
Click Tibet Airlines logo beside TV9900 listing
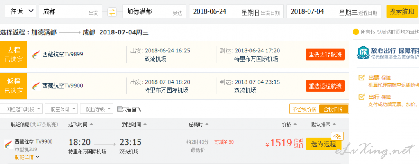[8, 144]
